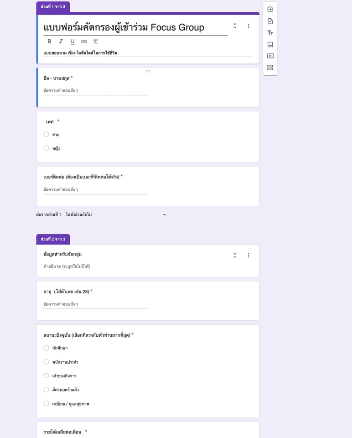Click the Add section icon

(270, 68)
